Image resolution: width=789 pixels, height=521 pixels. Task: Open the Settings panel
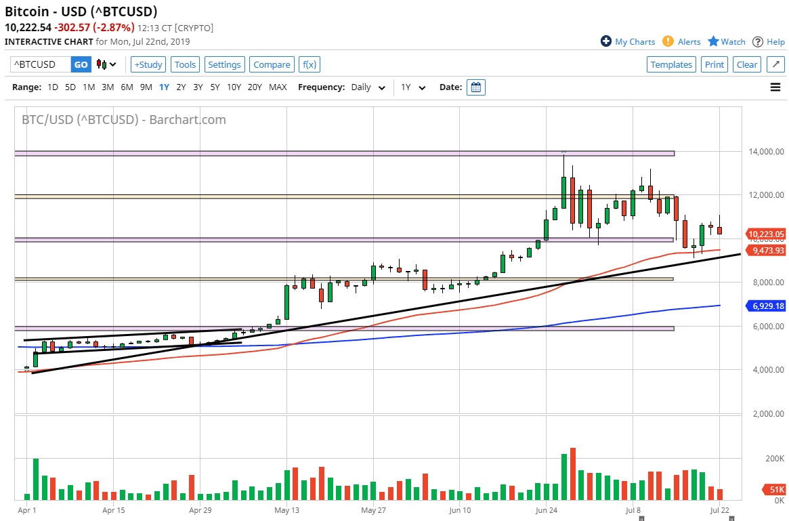pyautogui.click(x=224, y=64)
